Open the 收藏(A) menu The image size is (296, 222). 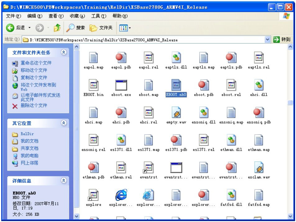tap(77, 16)
